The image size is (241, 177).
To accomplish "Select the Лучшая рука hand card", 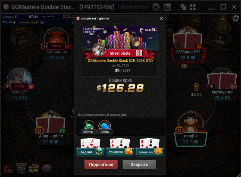I will click(x=120, y=147).
